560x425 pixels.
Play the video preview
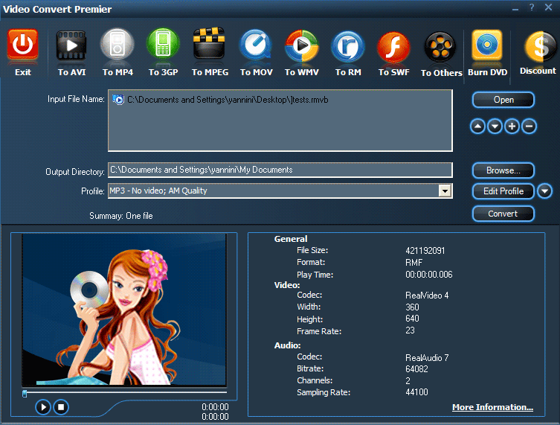pyautogui.click(x=43, y=407)
